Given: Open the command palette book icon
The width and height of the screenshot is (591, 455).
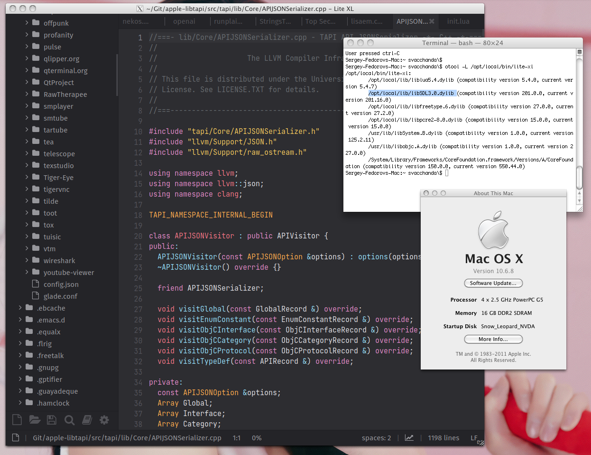Looking at the screenshot, I should pyautogui.click(x=87, y=419).
